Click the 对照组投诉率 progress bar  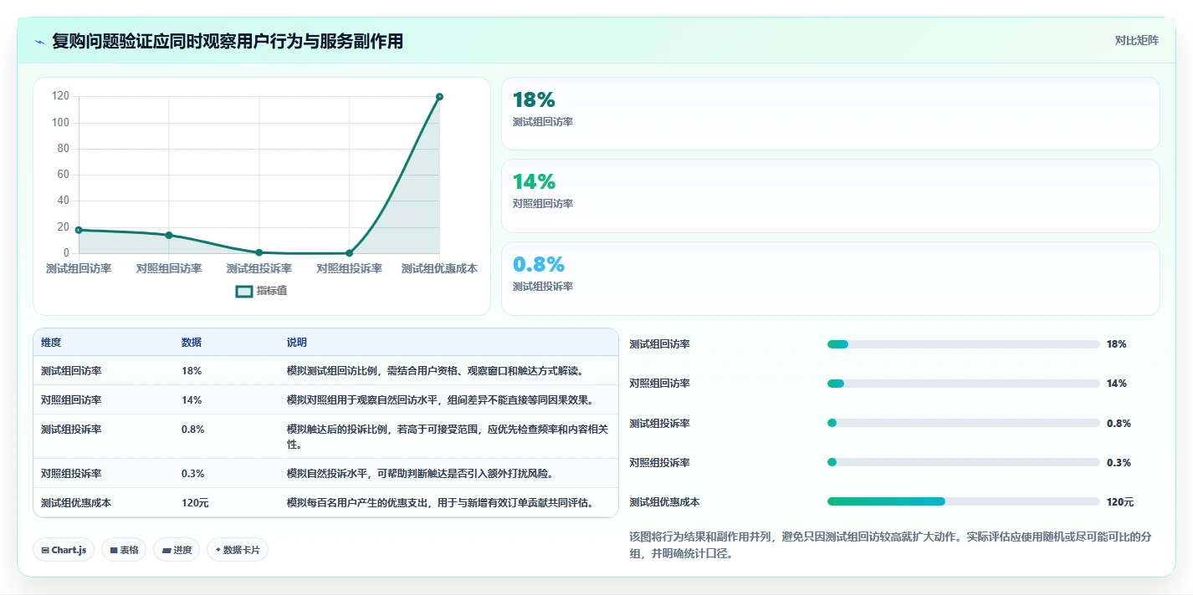963,462
